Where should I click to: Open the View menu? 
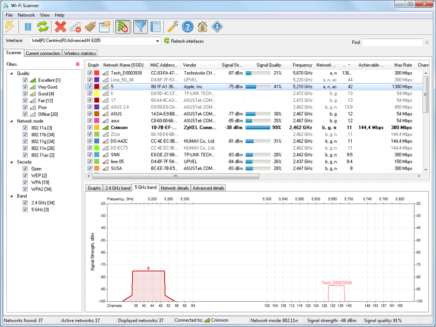tap(45, 15)
